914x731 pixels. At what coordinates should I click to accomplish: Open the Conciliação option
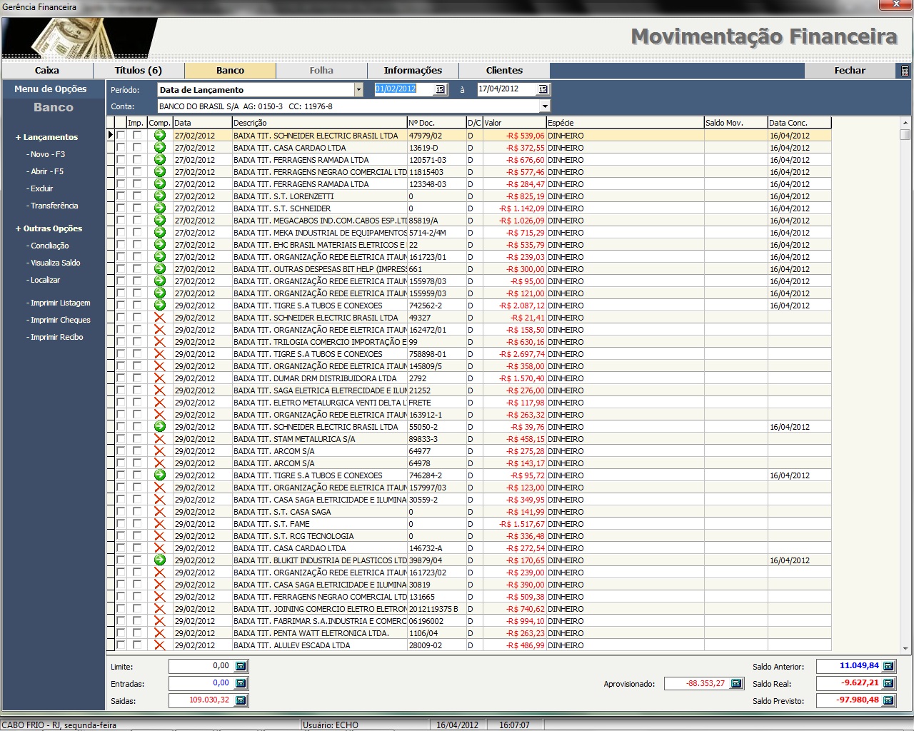48,246
